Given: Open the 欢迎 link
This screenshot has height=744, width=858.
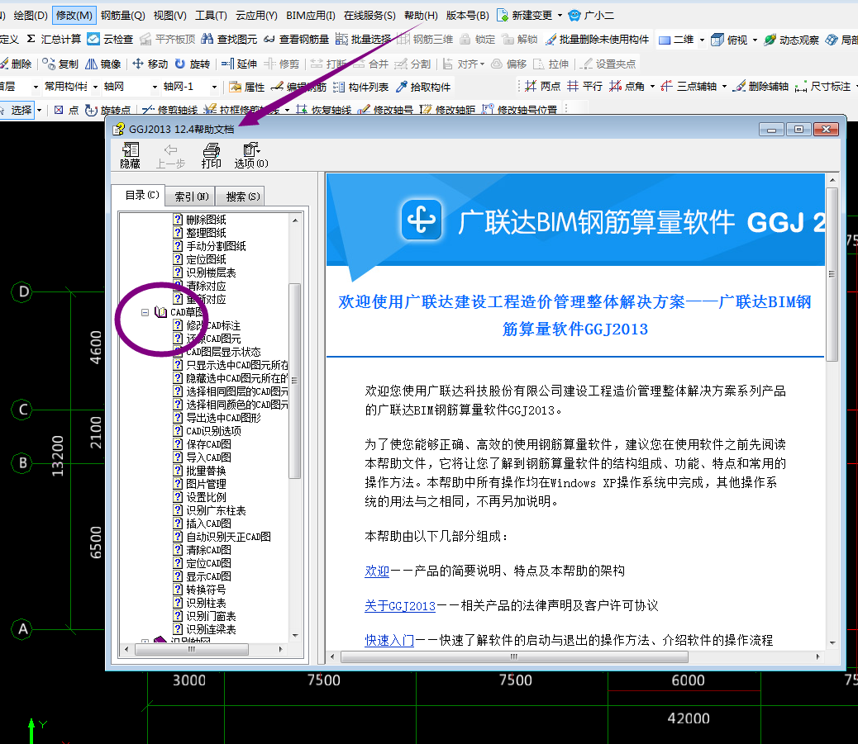Looking at the screenshot, I should pos(377,571).
